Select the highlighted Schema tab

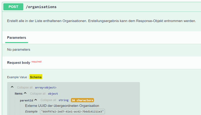tap(36, 77)
